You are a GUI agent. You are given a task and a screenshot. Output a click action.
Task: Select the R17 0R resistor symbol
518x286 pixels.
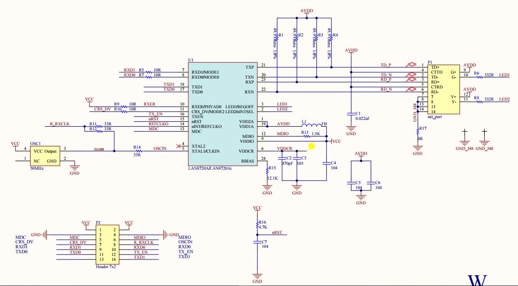pyautogui.click(x=418, y=131)
